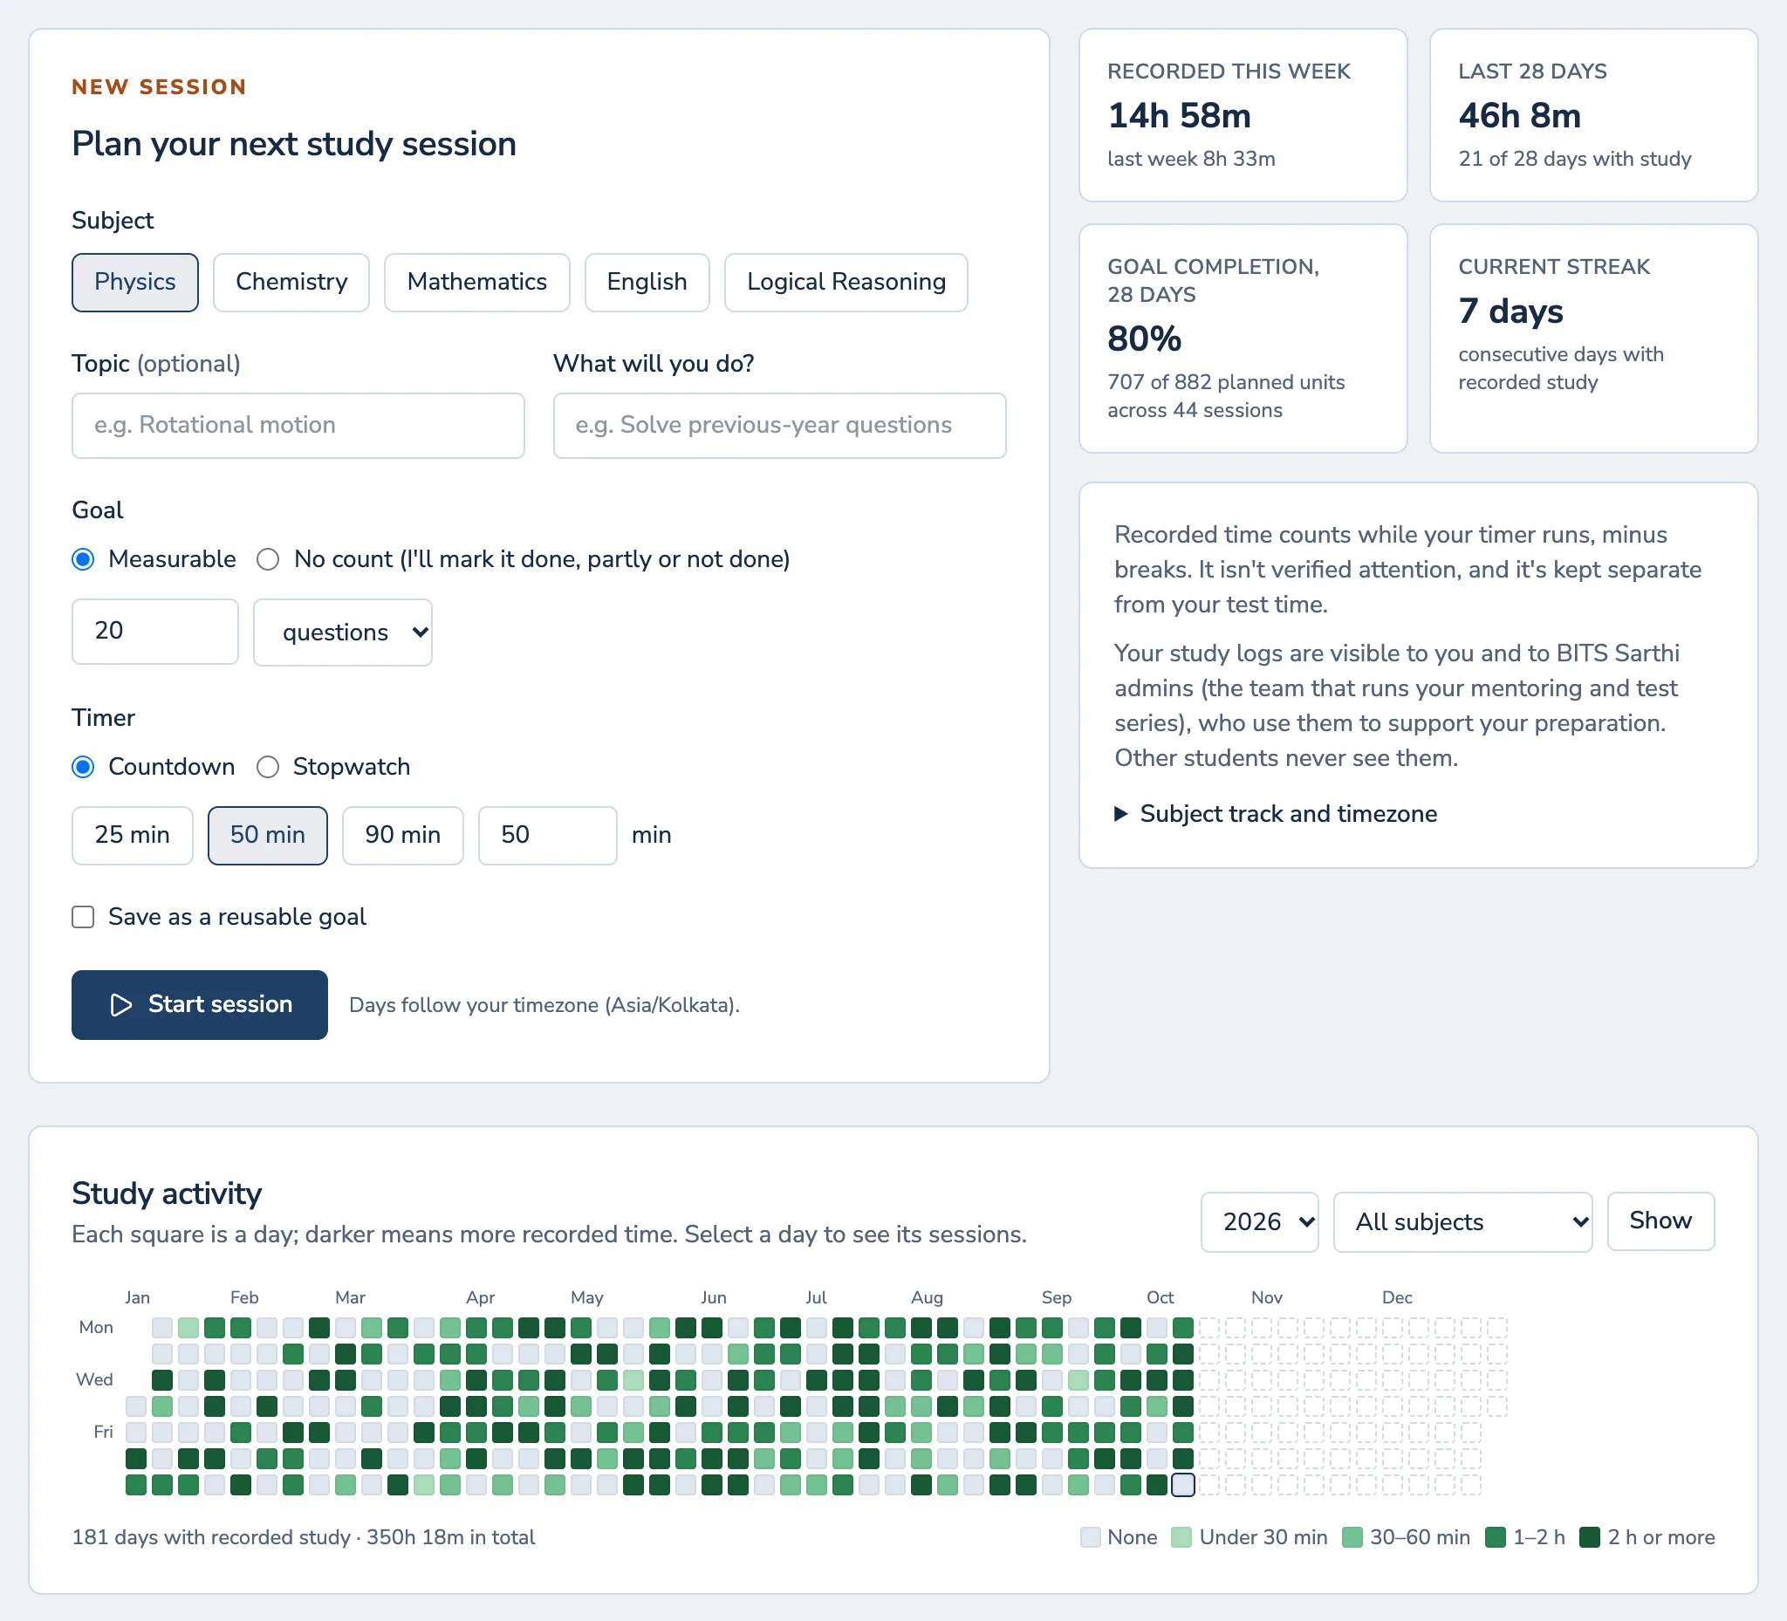Focus the What will you do field
Viewport: 1787px width, 1621px height.
pyautogui.click(x=779, y=426)
